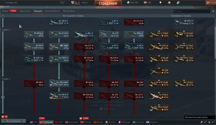This screenshot has height=125, width=216.
Task: Select the Germany flag nation
Action: coord(46,122)
